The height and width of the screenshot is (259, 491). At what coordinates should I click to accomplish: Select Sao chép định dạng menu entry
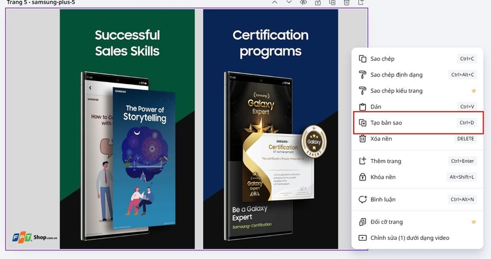click(x=417, y=74)
